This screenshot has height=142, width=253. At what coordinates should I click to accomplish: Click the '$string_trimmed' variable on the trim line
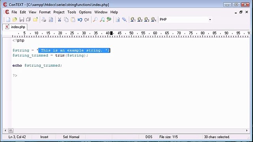[30, 56]
